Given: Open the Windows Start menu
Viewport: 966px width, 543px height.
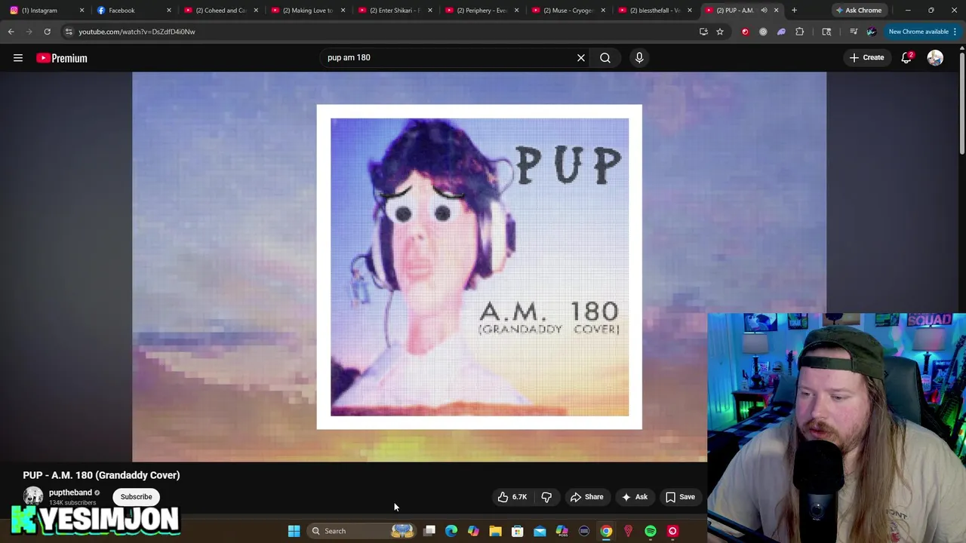Looking at the screenshot, I should click(x=294, y=531).
